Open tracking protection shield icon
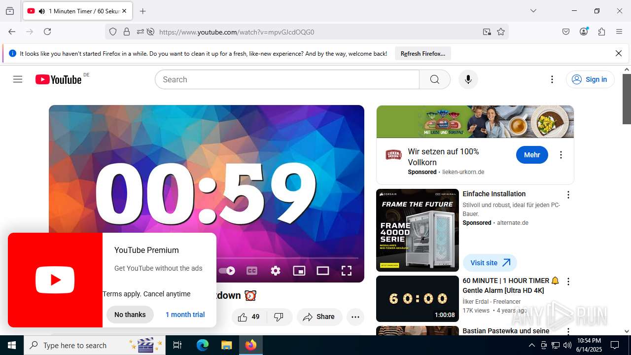 [x=113, y=32]
